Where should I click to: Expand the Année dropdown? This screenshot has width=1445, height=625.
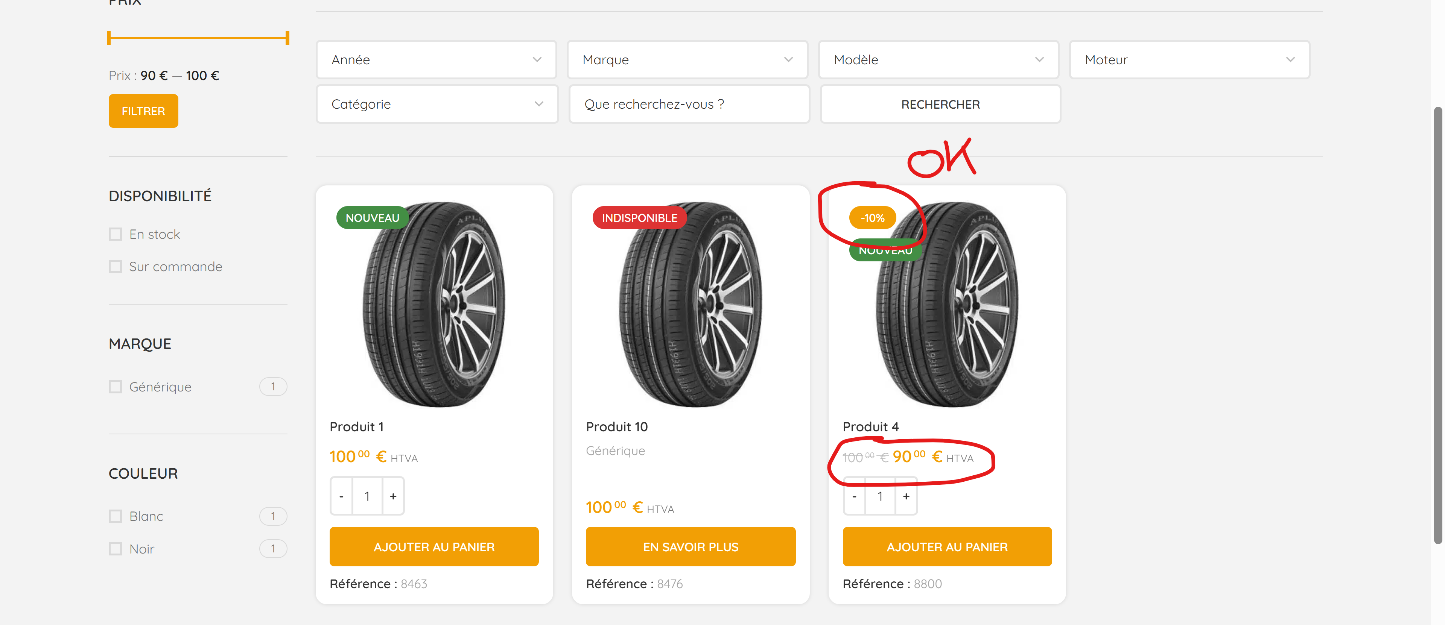click(436, 59)
